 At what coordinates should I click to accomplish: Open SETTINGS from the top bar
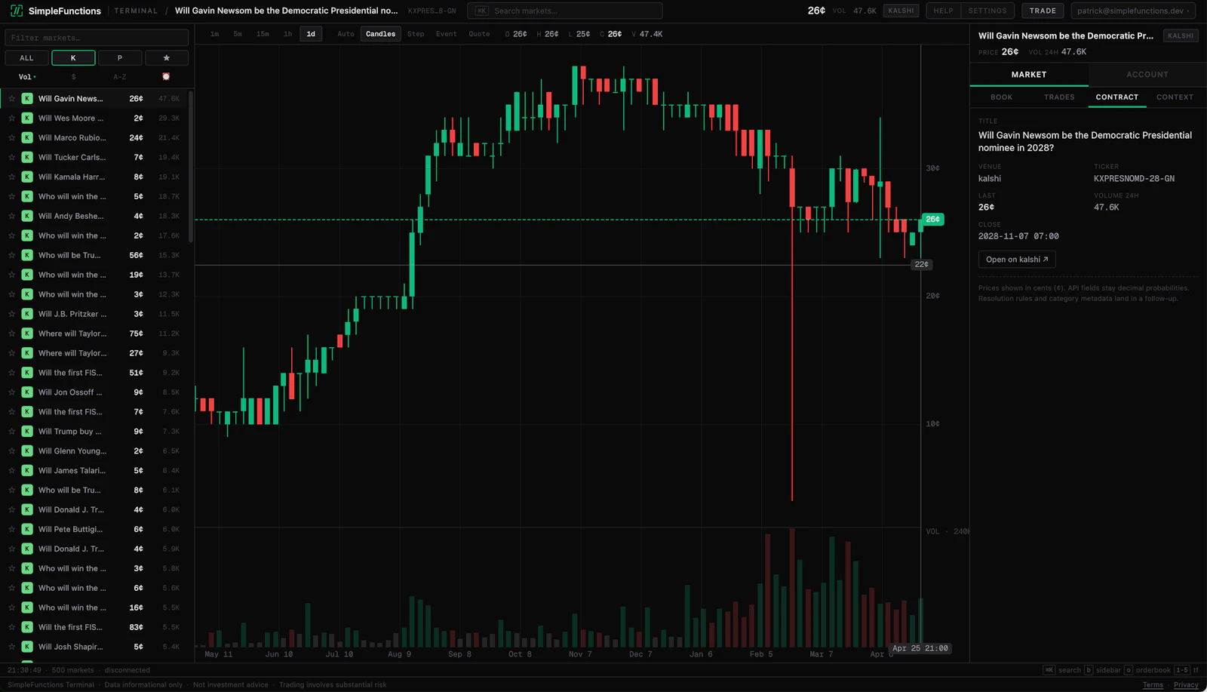coord(987,11)
